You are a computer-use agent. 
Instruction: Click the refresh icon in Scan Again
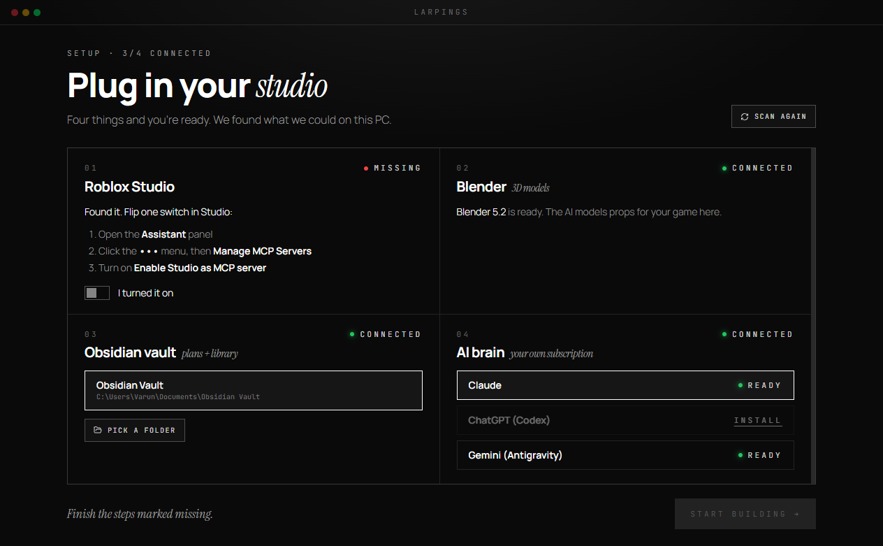pyautogui.click(x=745, y=117)
